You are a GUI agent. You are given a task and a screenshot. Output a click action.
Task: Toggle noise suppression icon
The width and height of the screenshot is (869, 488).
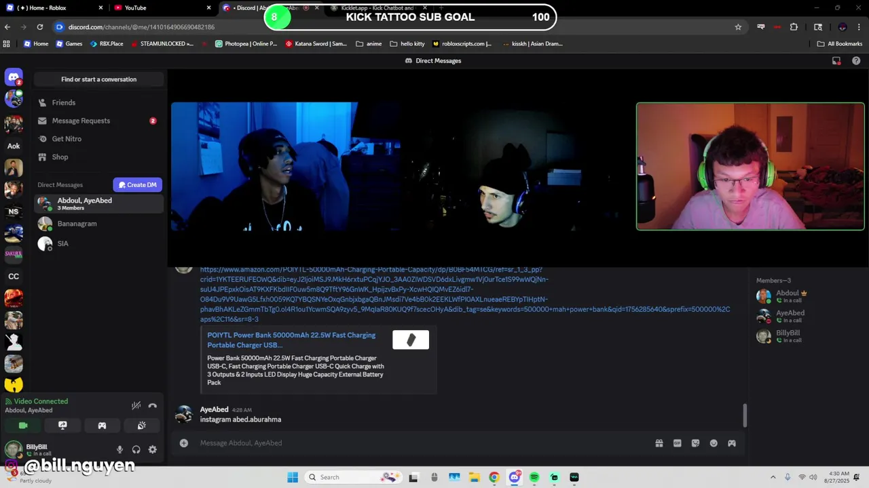136,405
